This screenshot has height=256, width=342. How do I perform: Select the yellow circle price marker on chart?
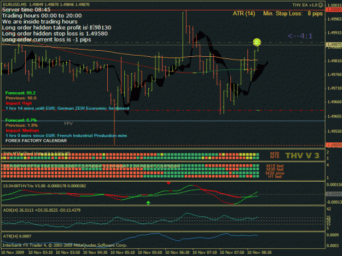257,42
